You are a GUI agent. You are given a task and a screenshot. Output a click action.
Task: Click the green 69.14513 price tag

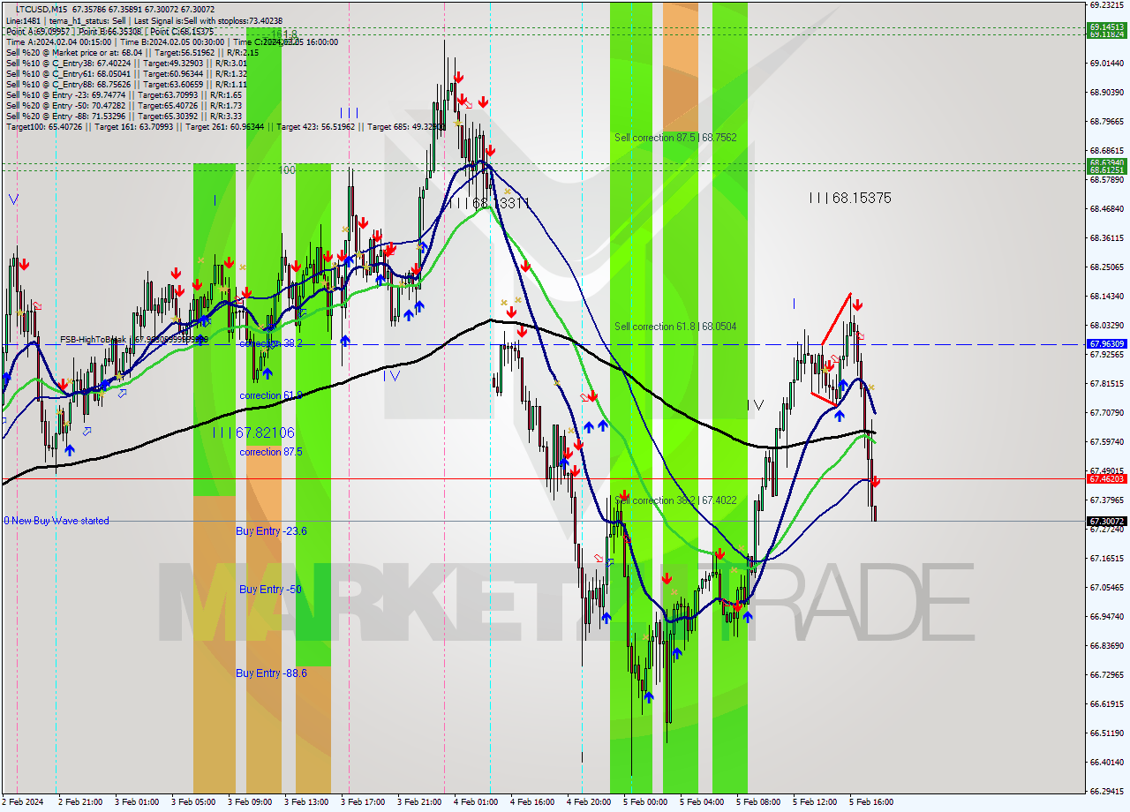tap(1107, 27)
